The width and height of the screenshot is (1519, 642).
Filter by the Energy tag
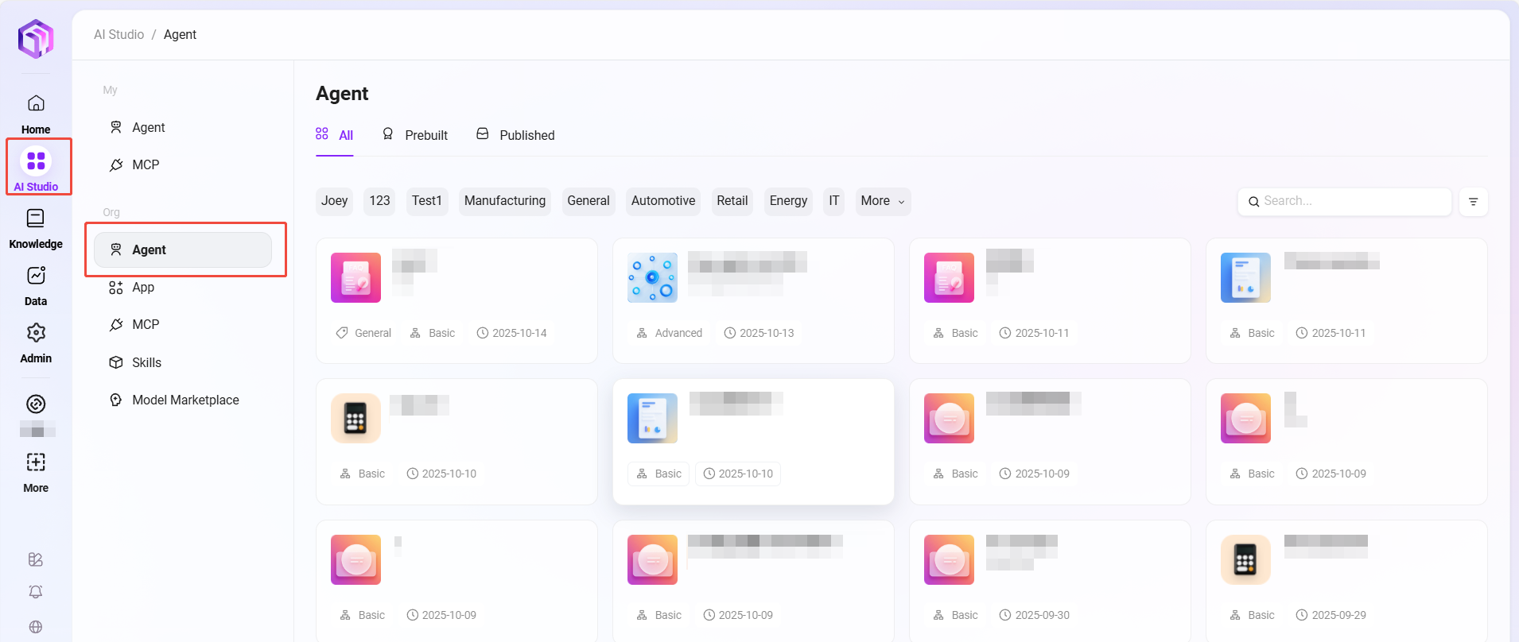pyautogui.click(x=787, y=201)
